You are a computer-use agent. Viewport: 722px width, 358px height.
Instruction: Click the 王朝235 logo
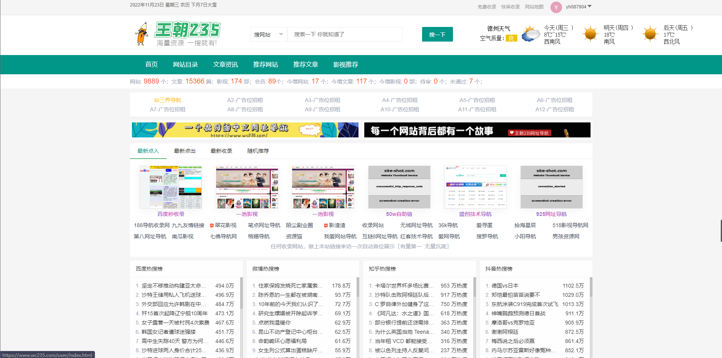pyautogui.click(x=177, y=34)
